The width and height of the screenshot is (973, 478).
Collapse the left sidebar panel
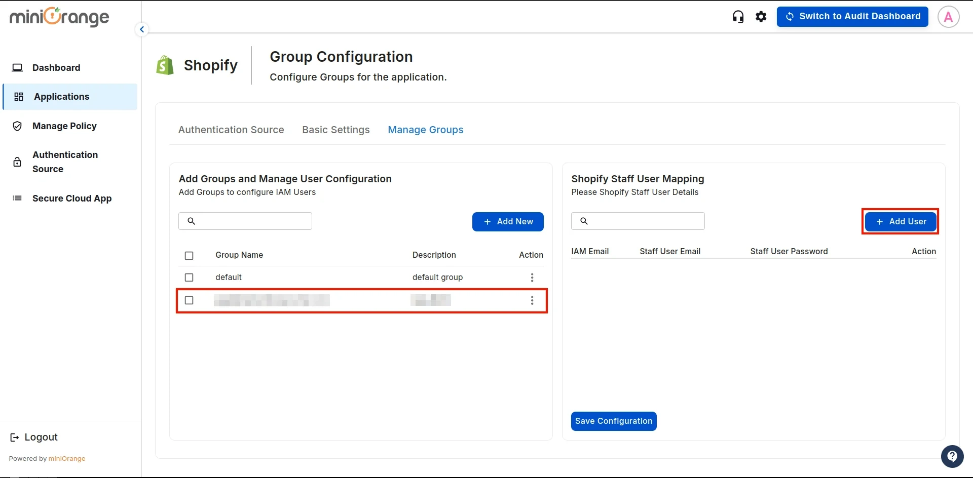coord(141,29)
